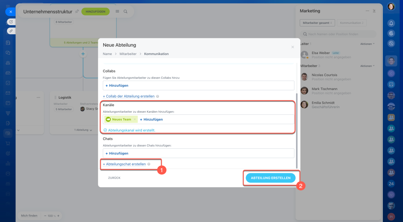Open the shopping cart icon in left sidebar
The width and height of the screenshot is (403, 222).
coord(8,143)
